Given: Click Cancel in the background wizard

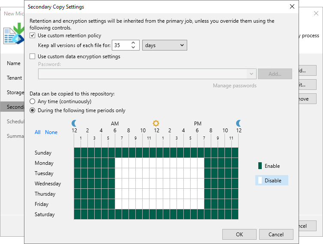Looking at the screenshot, I should point(307,226).
